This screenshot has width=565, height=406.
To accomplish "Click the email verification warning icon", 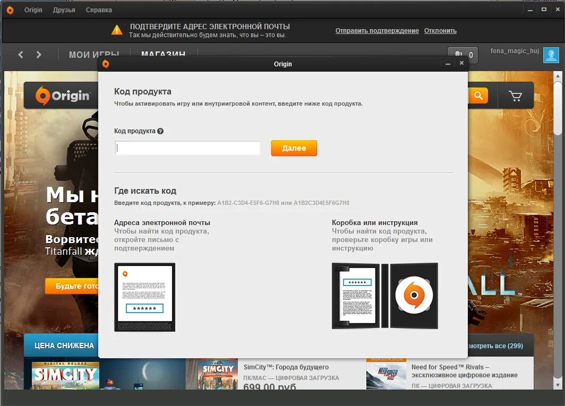I will [117, 30].
